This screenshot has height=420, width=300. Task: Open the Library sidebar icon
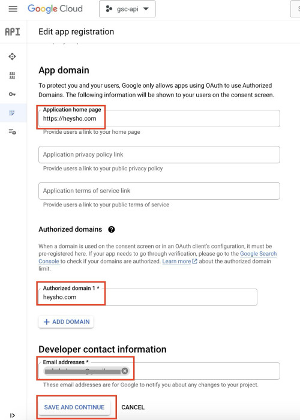click(12, 75)
